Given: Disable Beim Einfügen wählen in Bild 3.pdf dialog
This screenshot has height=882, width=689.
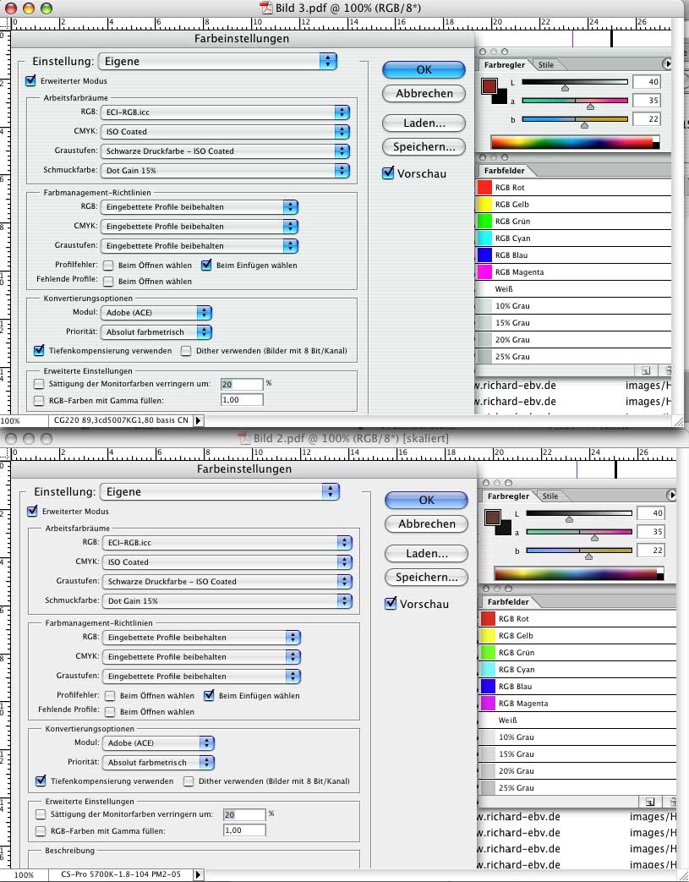Looking at the screenshot, I should point(206,265).
